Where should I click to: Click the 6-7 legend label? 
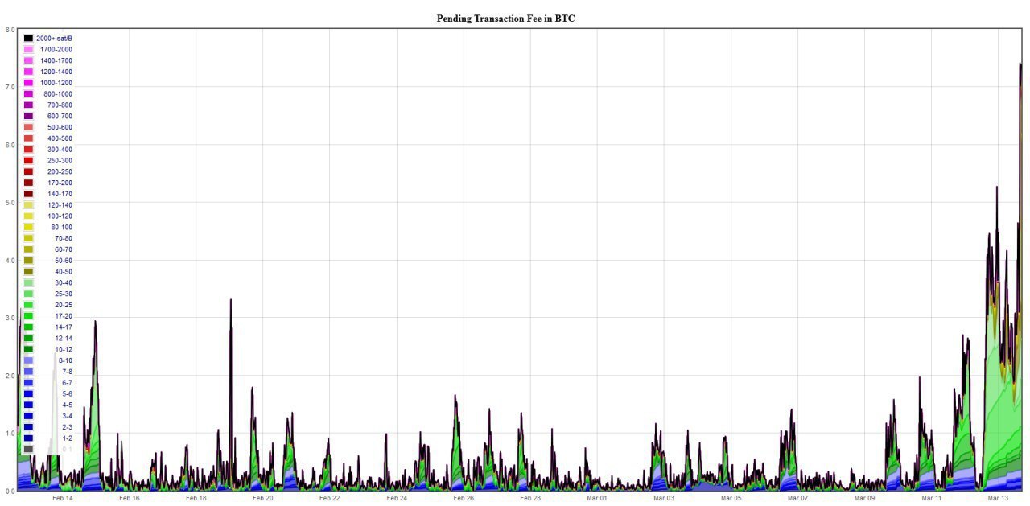[67, 383]
